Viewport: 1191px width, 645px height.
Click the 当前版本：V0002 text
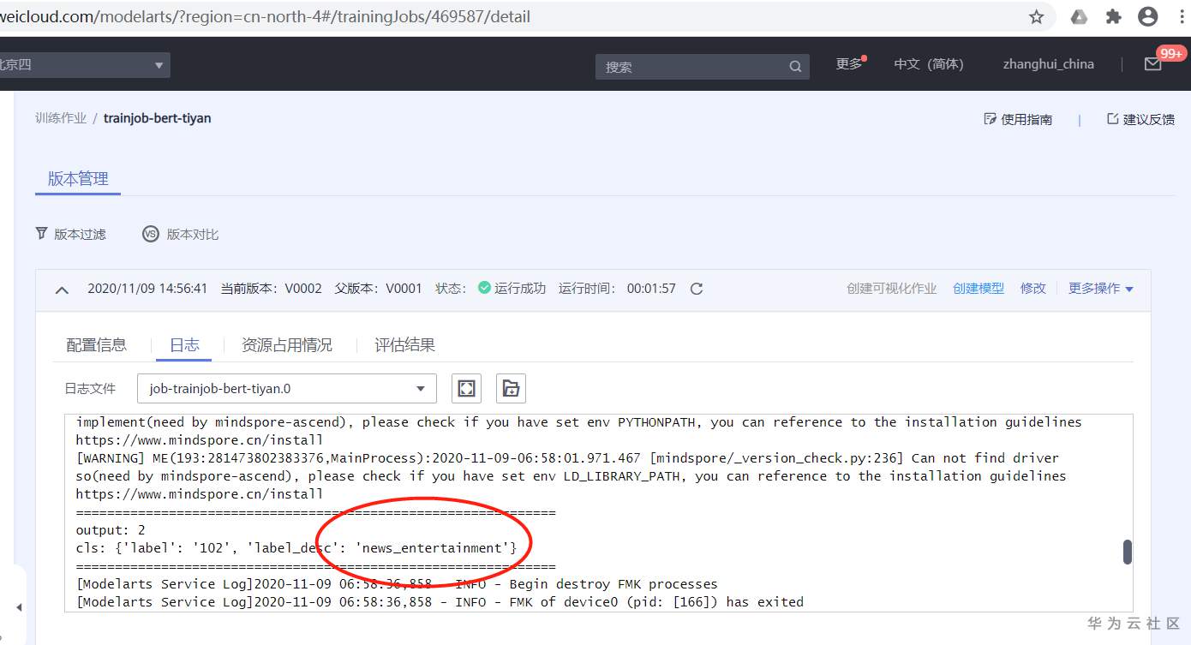tap(272, 289)
